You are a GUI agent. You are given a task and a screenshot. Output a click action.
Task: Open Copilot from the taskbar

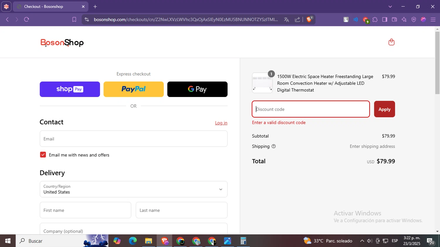coord(117,241)
